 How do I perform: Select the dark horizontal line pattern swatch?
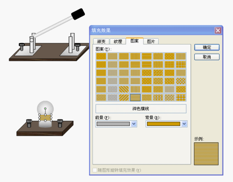tap(135, 98)
